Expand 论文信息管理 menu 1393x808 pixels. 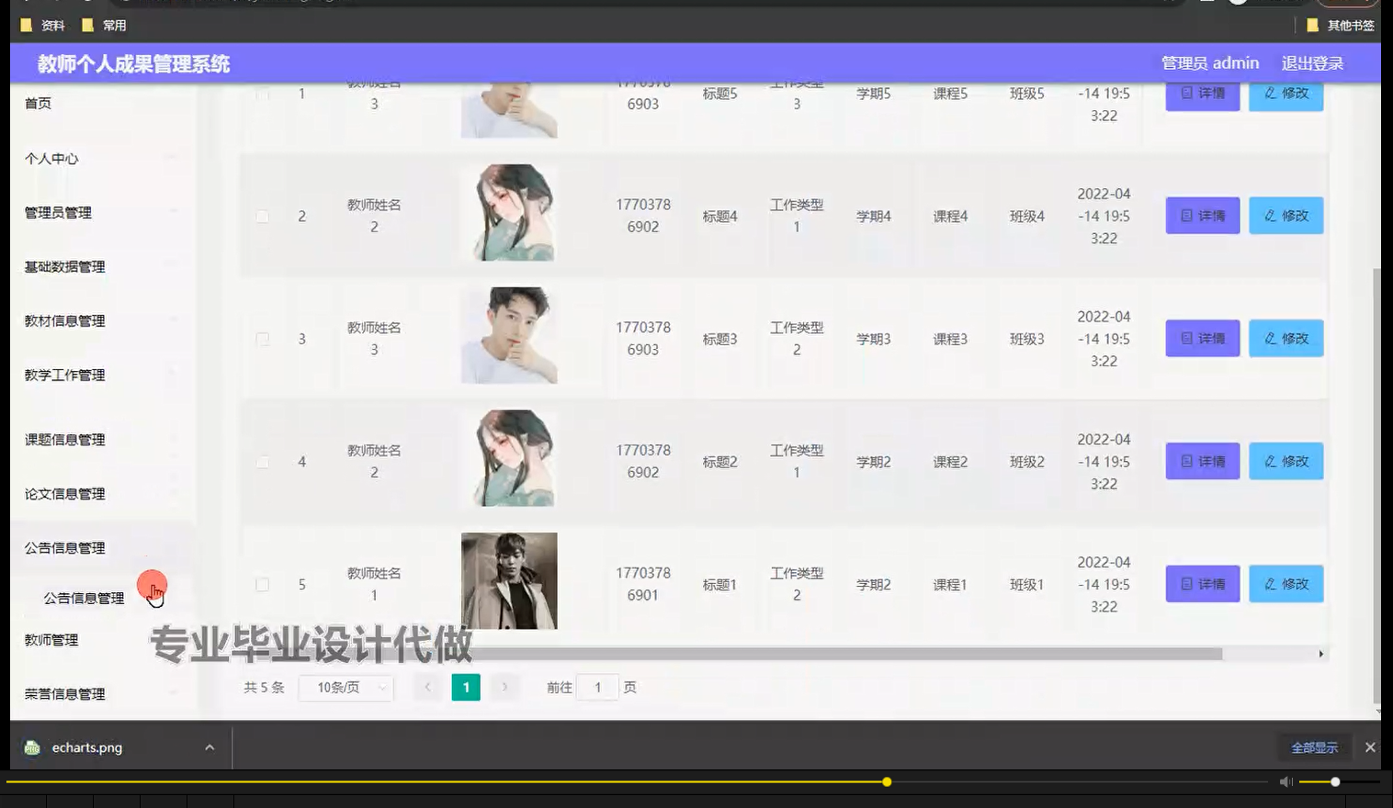[x=102, y=493]
